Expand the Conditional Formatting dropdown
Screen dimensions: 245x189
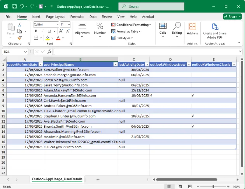tap(132, 25)
